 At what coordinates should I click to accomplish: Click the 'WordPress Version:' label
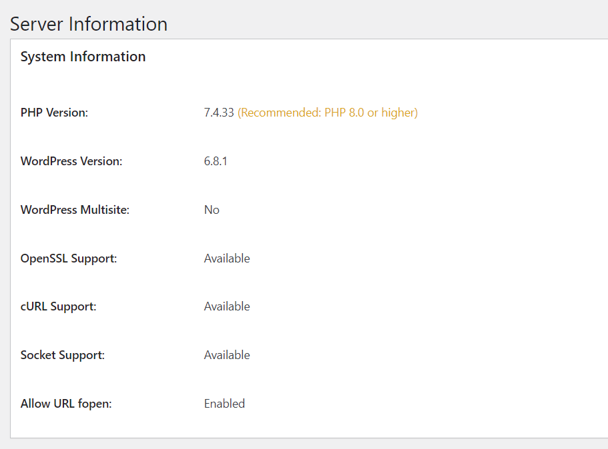[x=71, y=161]
